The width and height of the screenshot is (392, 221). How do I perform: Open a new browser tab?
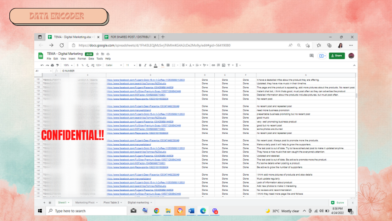[163, 37]
